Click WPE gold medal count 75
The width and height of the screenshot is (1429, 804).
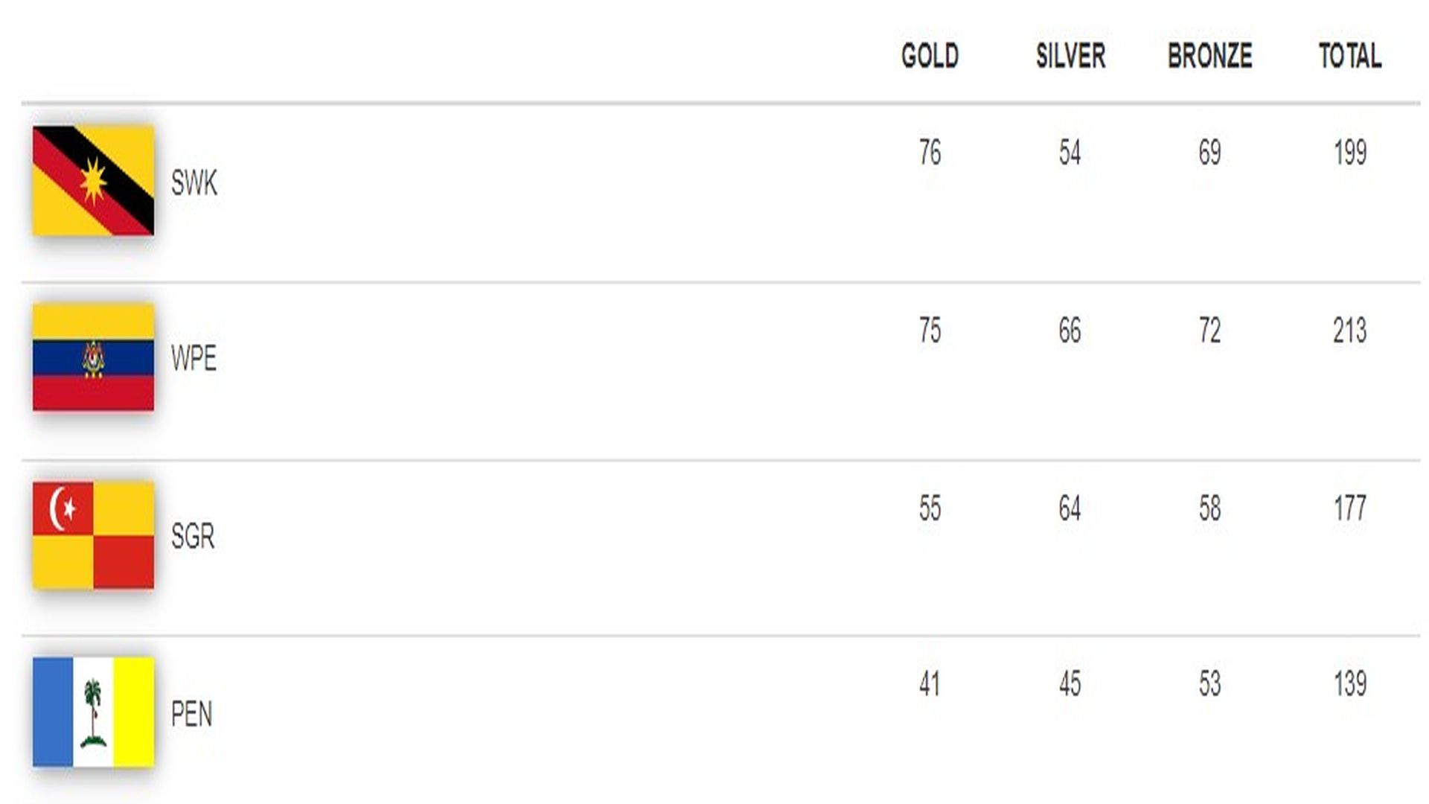pos(930,331)
